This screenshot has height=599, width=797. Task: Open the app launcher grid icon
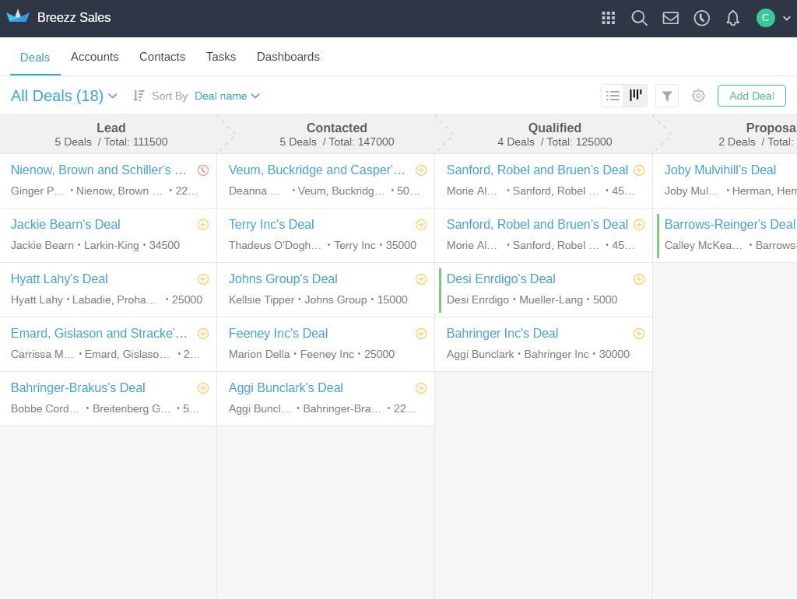[608, 17]
